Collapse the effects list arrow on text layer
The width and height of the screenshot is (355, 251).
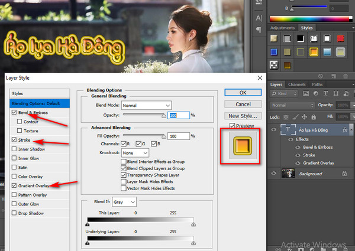(x=351, y=130)
